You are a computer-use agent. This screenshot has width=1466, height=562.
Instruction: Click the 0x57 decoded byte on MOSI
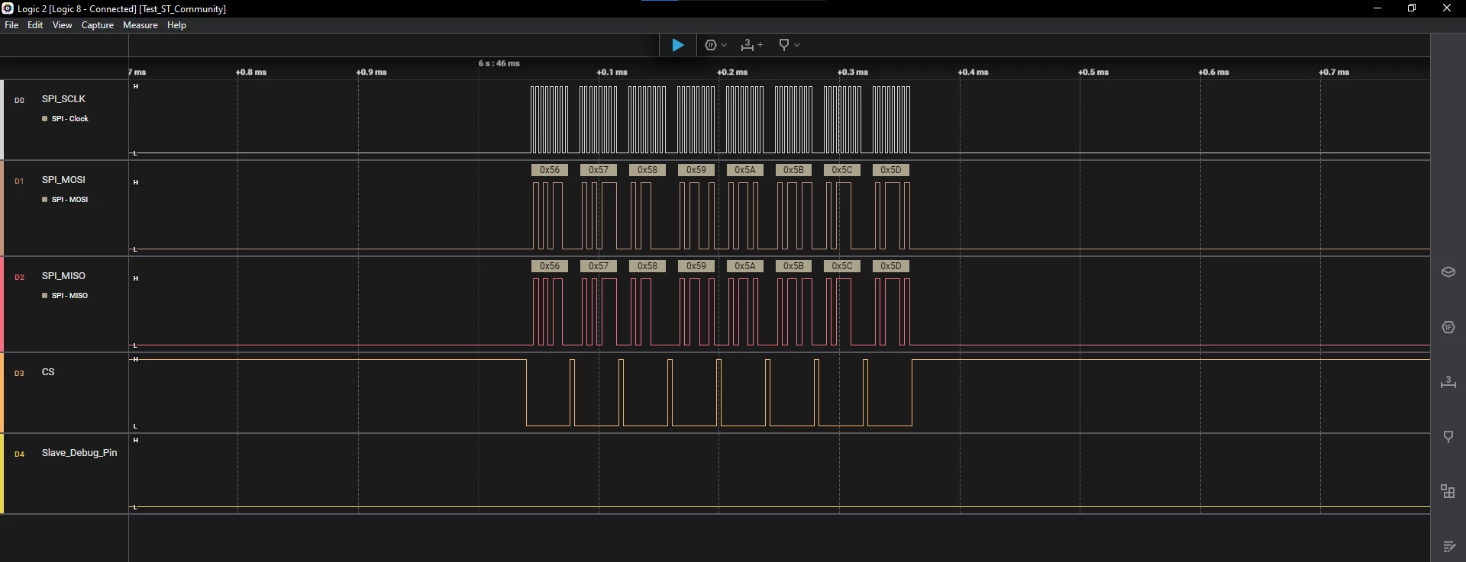click(599, 170)
